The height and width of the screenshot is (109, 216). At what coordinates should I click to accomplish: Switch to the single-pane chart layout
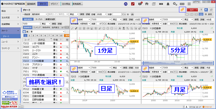point(187,14)
